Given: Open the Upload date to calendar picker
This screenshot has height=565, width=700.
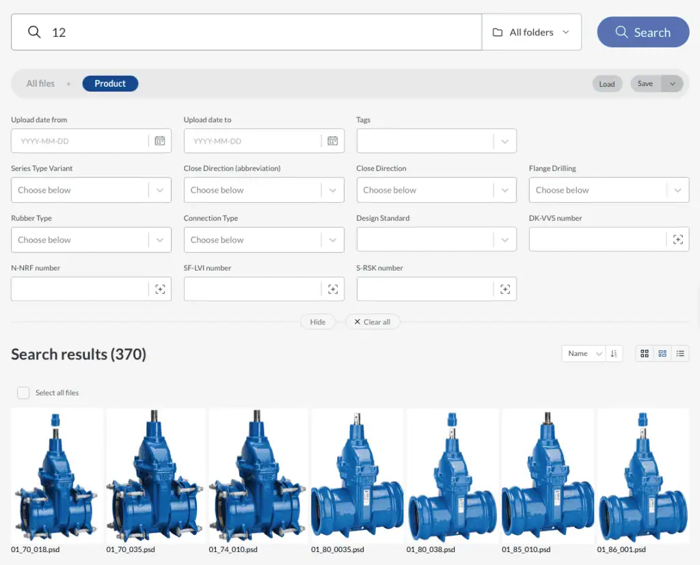Looking at the screenshot, I should pyautogui.click(x=333, y=141).
